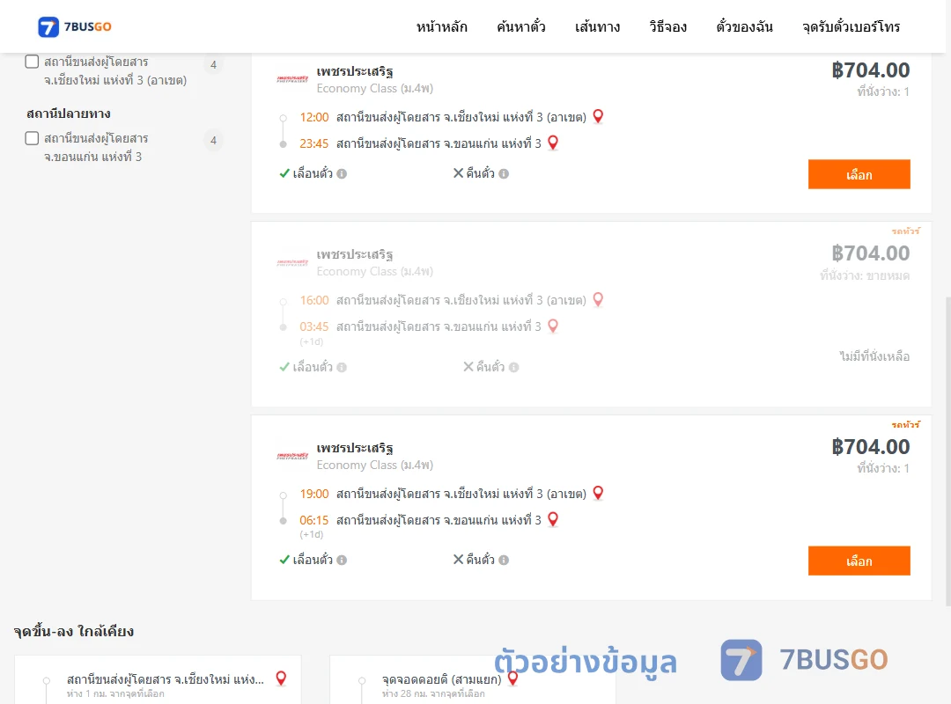Open map pin for 23:45 Khon Kaen arrival
951x704 pixels.
point(552,143)
